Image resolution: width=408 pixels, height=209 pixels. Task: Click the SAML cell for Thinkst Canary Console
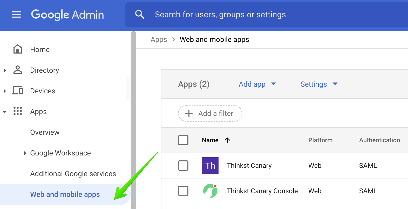point(368,191)
